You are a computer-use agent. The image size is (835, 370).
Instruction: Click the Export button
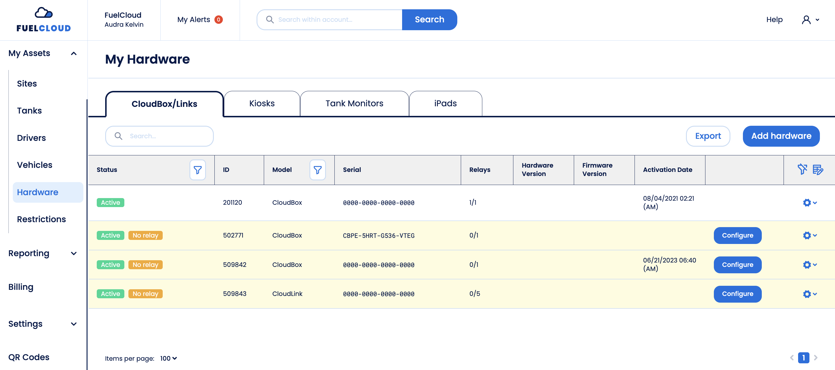click(x=708, y=136)
